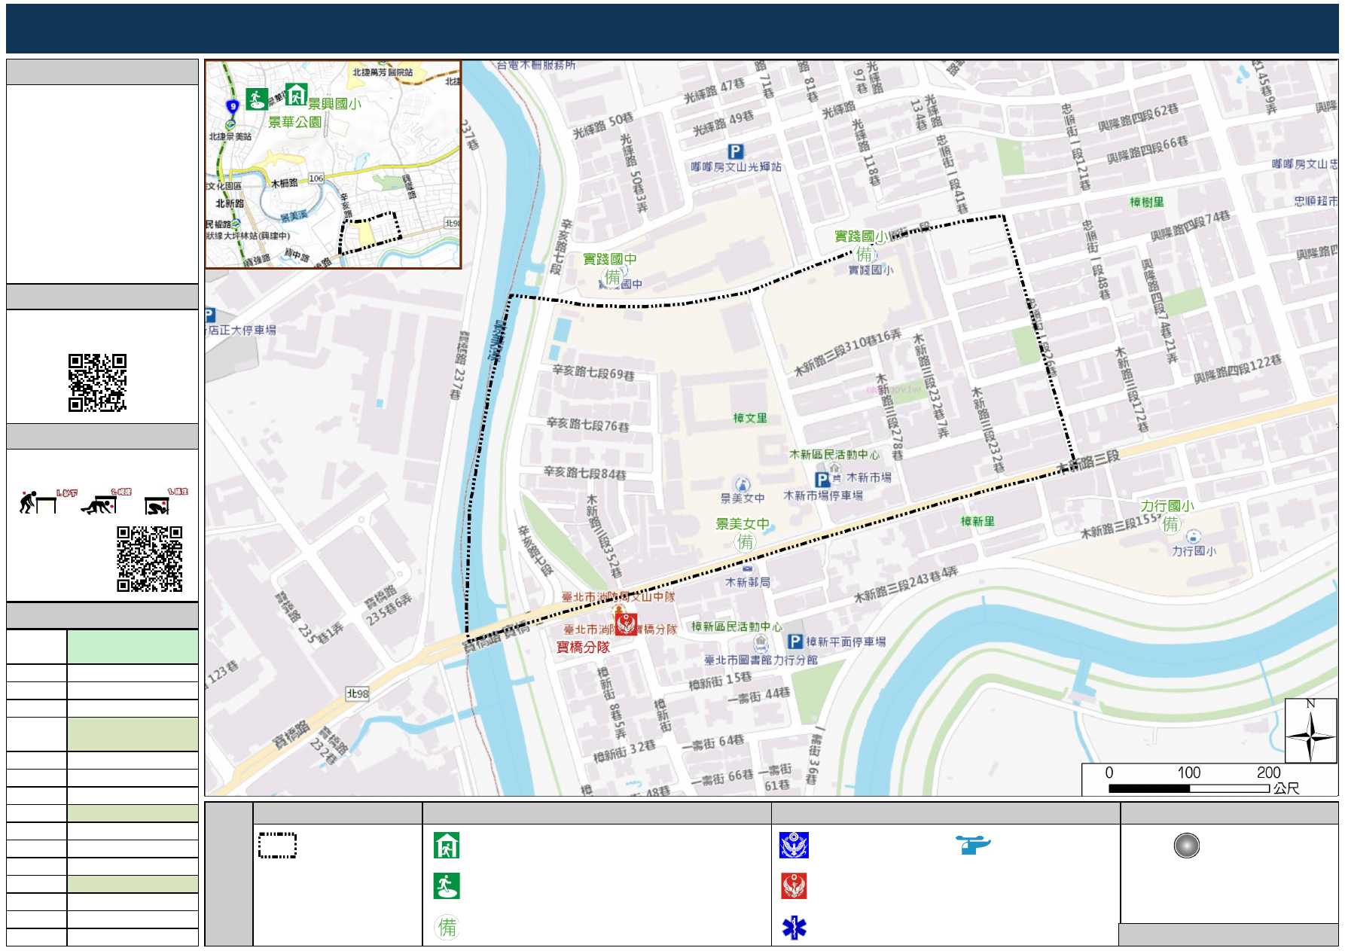Click the blue police emblem in the legend

tap(794, 846)
